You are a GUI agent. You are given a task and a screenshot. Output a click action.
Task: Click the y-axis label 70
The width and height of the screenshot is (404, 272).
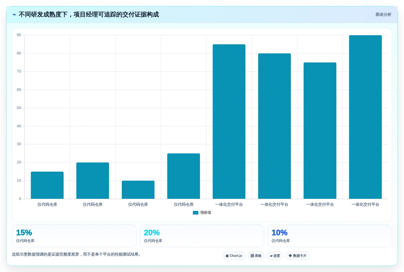(19, 71)
